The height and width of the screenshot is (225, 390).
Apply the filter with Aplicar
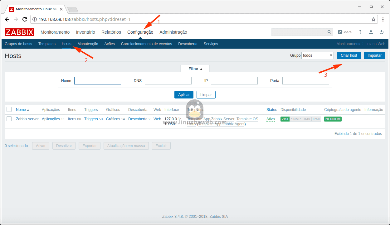(184, 94)
